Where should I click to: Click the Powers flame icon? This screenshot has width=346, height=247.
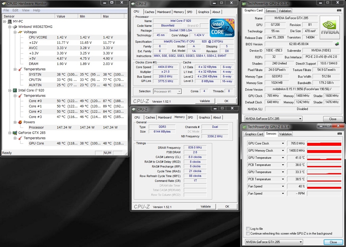point(20,122)
